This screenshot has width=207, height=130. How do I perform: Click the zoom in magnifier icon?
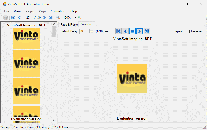coord(79,18)
